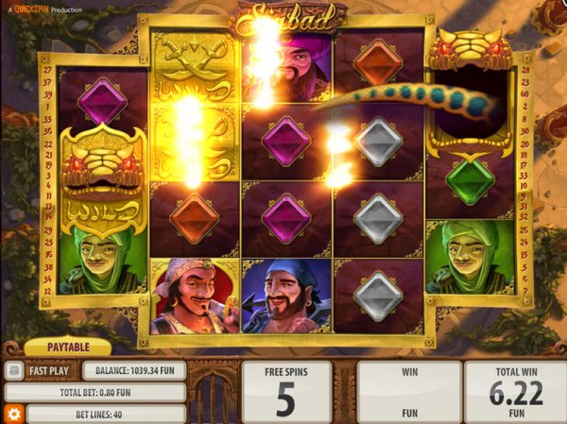The width and height of the screenshot is (567, 424).
Task: Select the red turban Sinbad portrait
Action: pyautogui.click(x=195, y=296)
